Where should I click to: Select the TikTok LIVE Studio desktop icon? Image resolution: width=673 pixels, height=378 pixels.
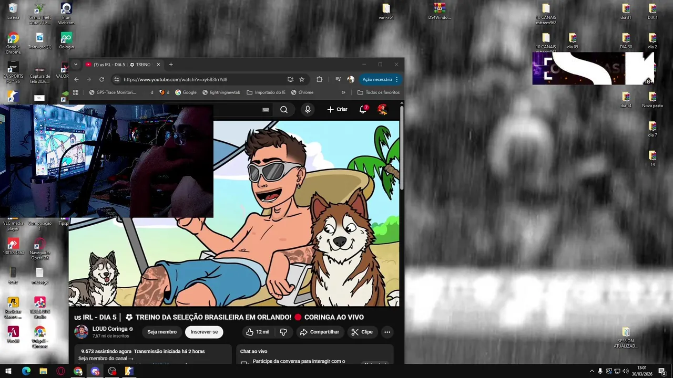(x=40, y=308)
